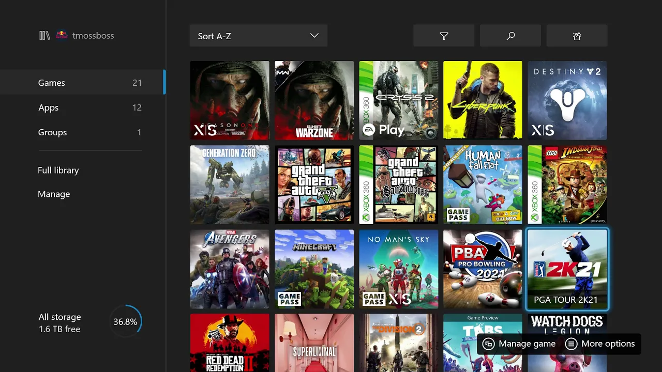
Task: Launch the Cyberpunk game tile
Action: click(483, 100)
